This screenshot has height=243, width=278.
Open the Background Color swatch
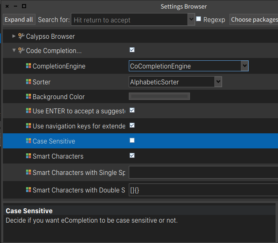(x=159, y=96)
